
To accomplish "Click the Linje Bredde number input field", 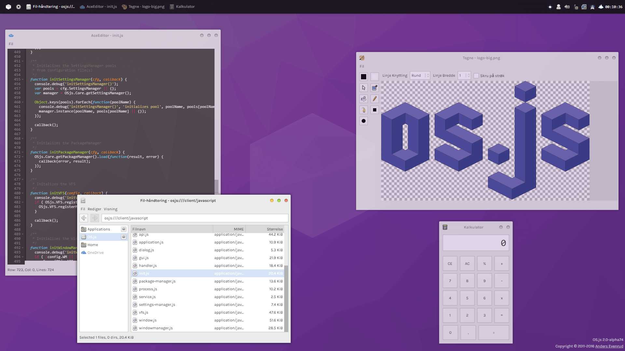I will [x=461, y=75].
